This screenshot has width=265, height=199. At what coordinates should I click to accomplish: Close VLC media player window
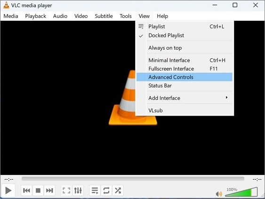tap(256, 5)
